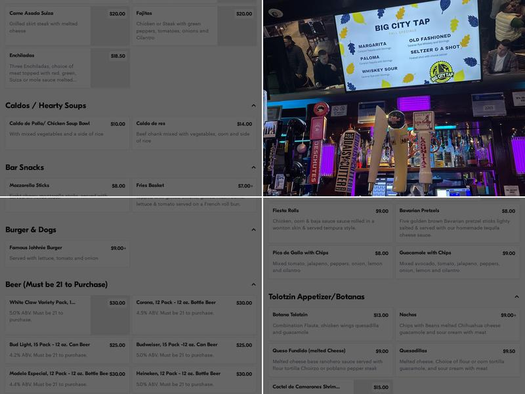Collapse Tolotzin Appetizer/Botanas section

pos(516,297)
